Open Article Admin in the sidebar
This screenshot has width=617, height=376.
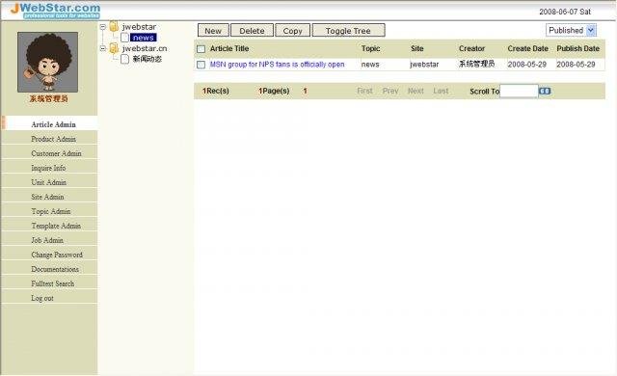click(x=54, y=124)
